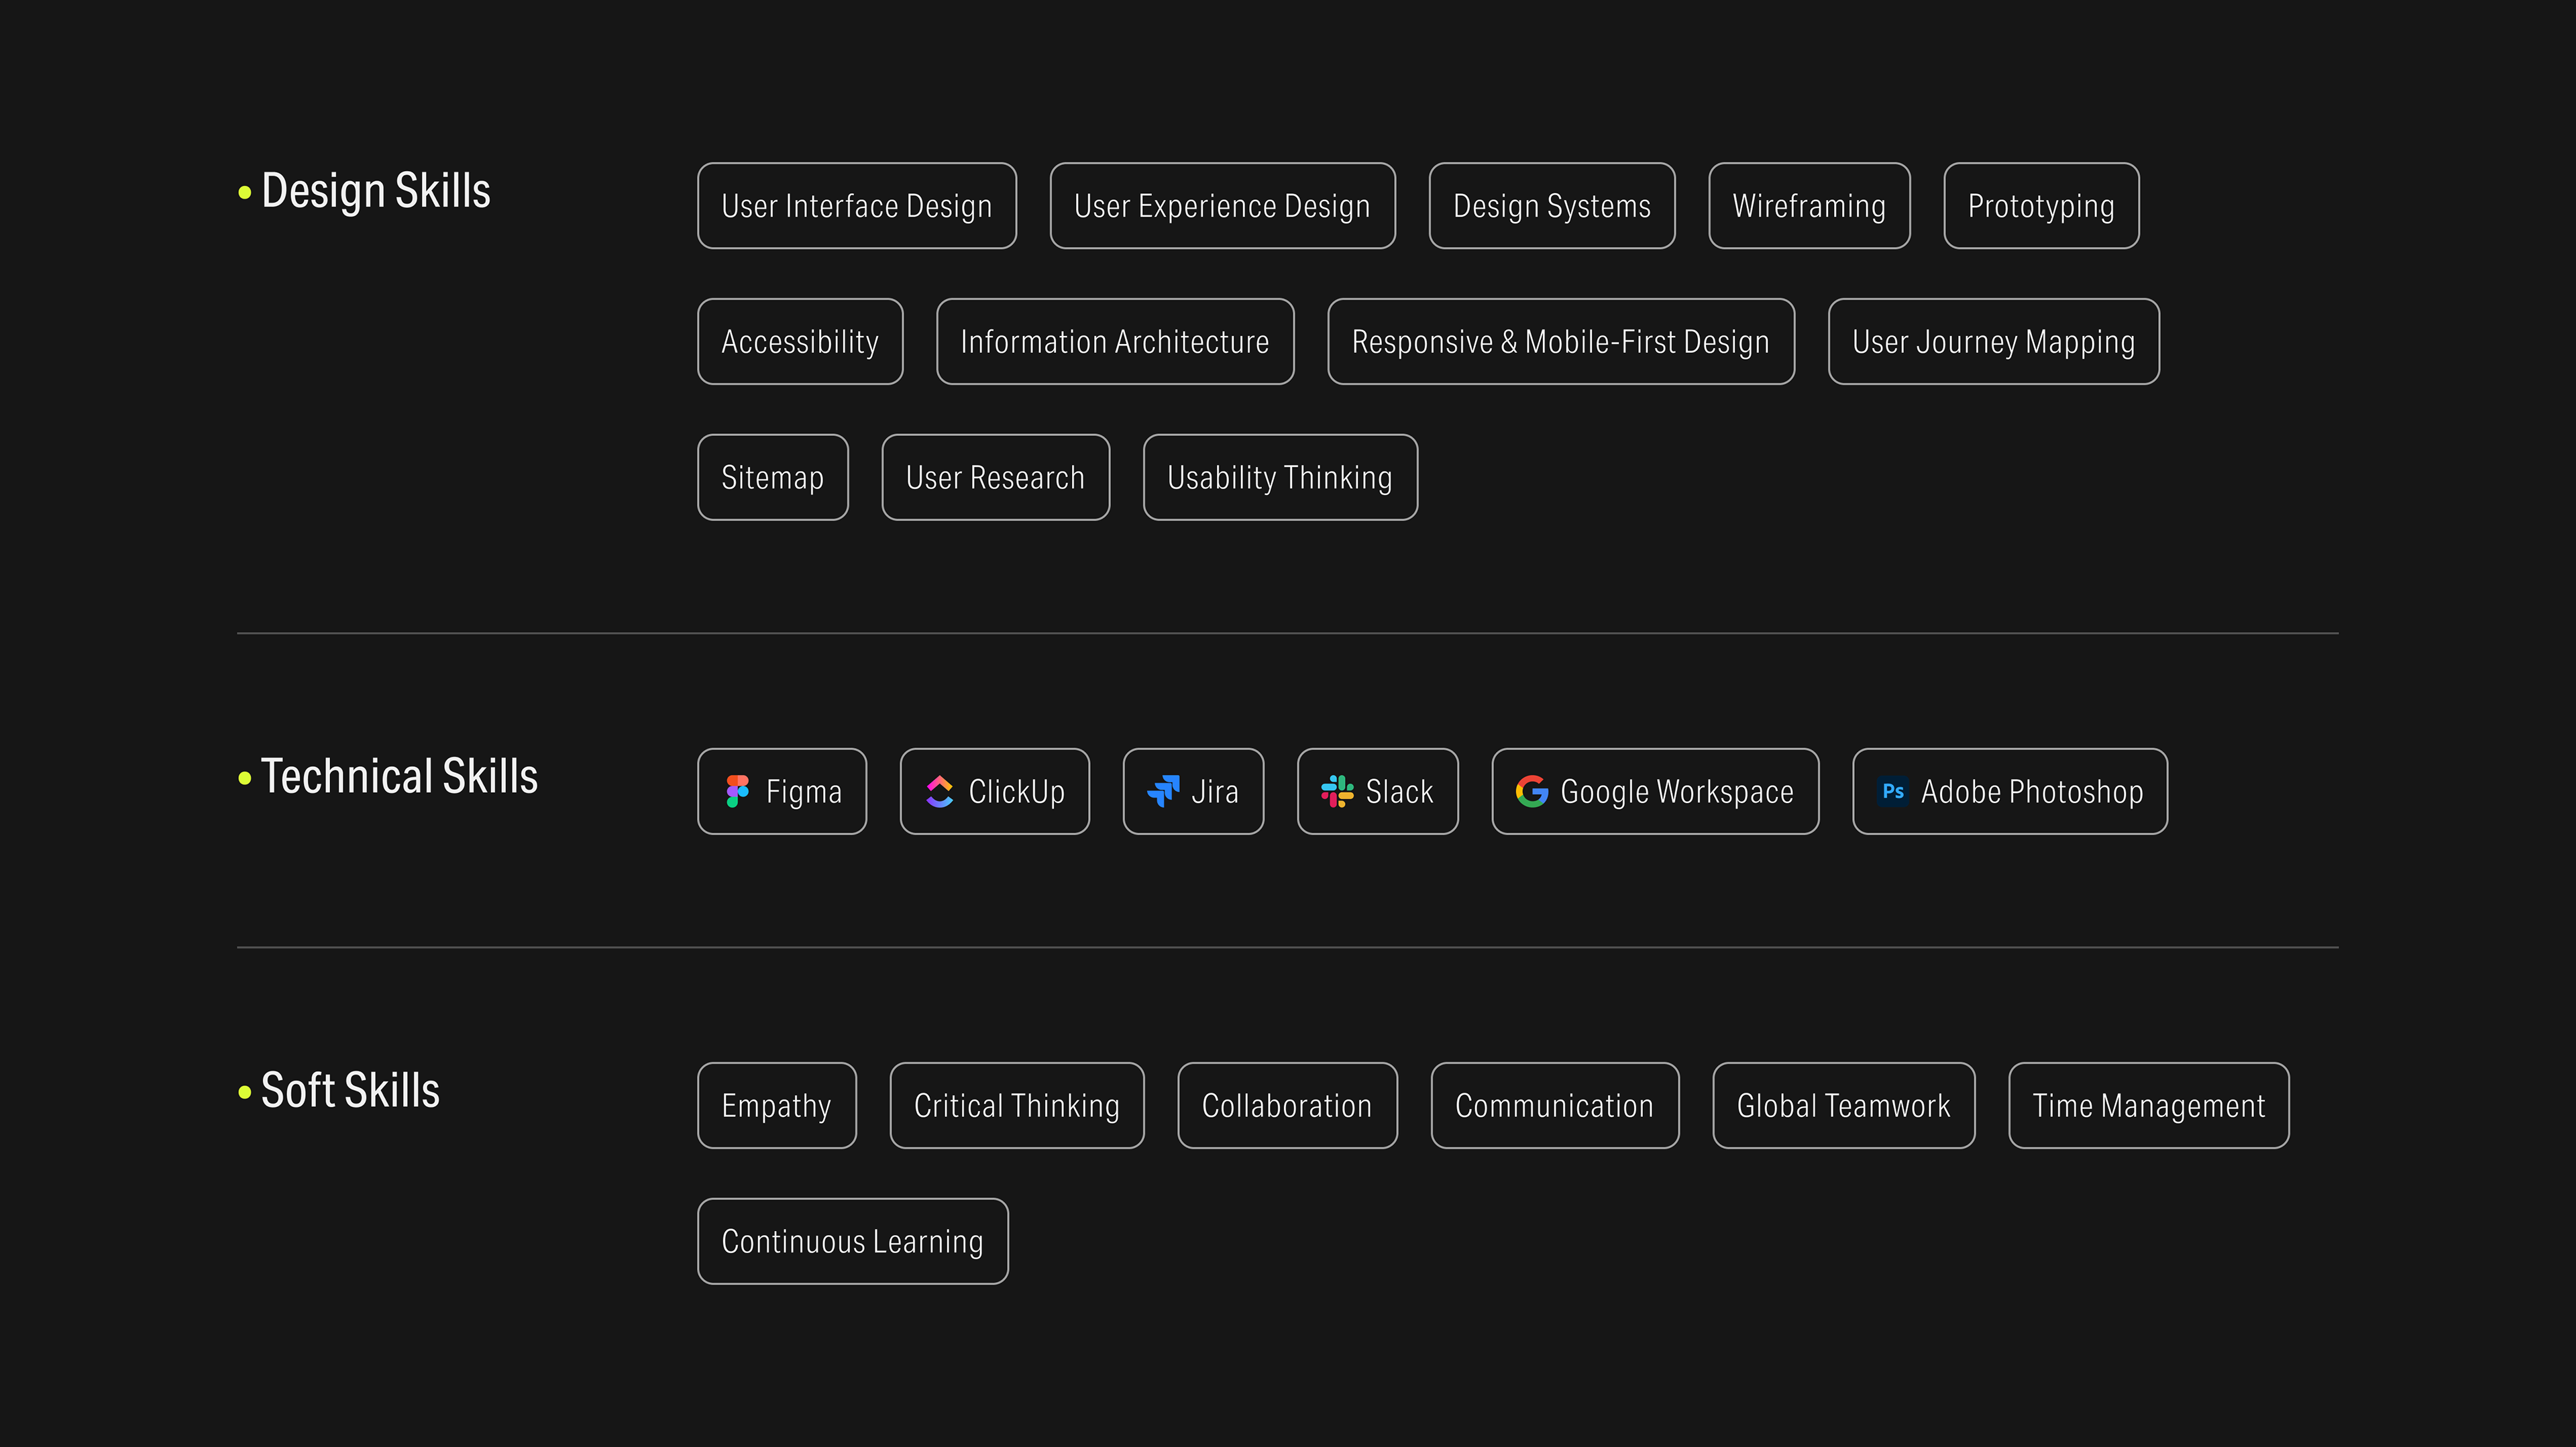The width and height of the screenshot is (2576, 1447).
Task: Select the Global Teamwork tag
Action: [x=1842, y=1106]
